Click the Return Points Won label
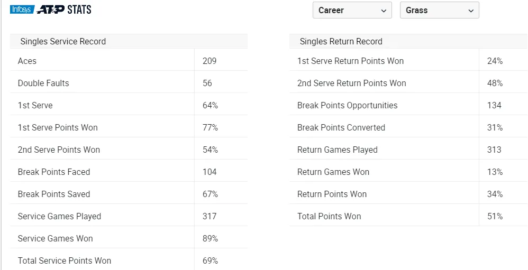The image size is (528, 270). pos(332,194)
